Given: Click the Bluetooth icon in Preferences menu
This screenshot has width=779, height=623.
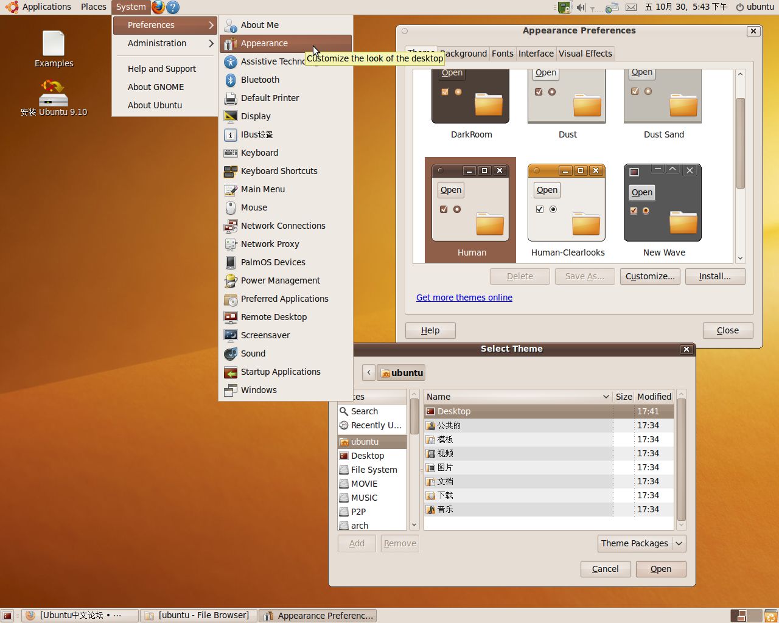Looking at the screenshot, I should (231, 80).
